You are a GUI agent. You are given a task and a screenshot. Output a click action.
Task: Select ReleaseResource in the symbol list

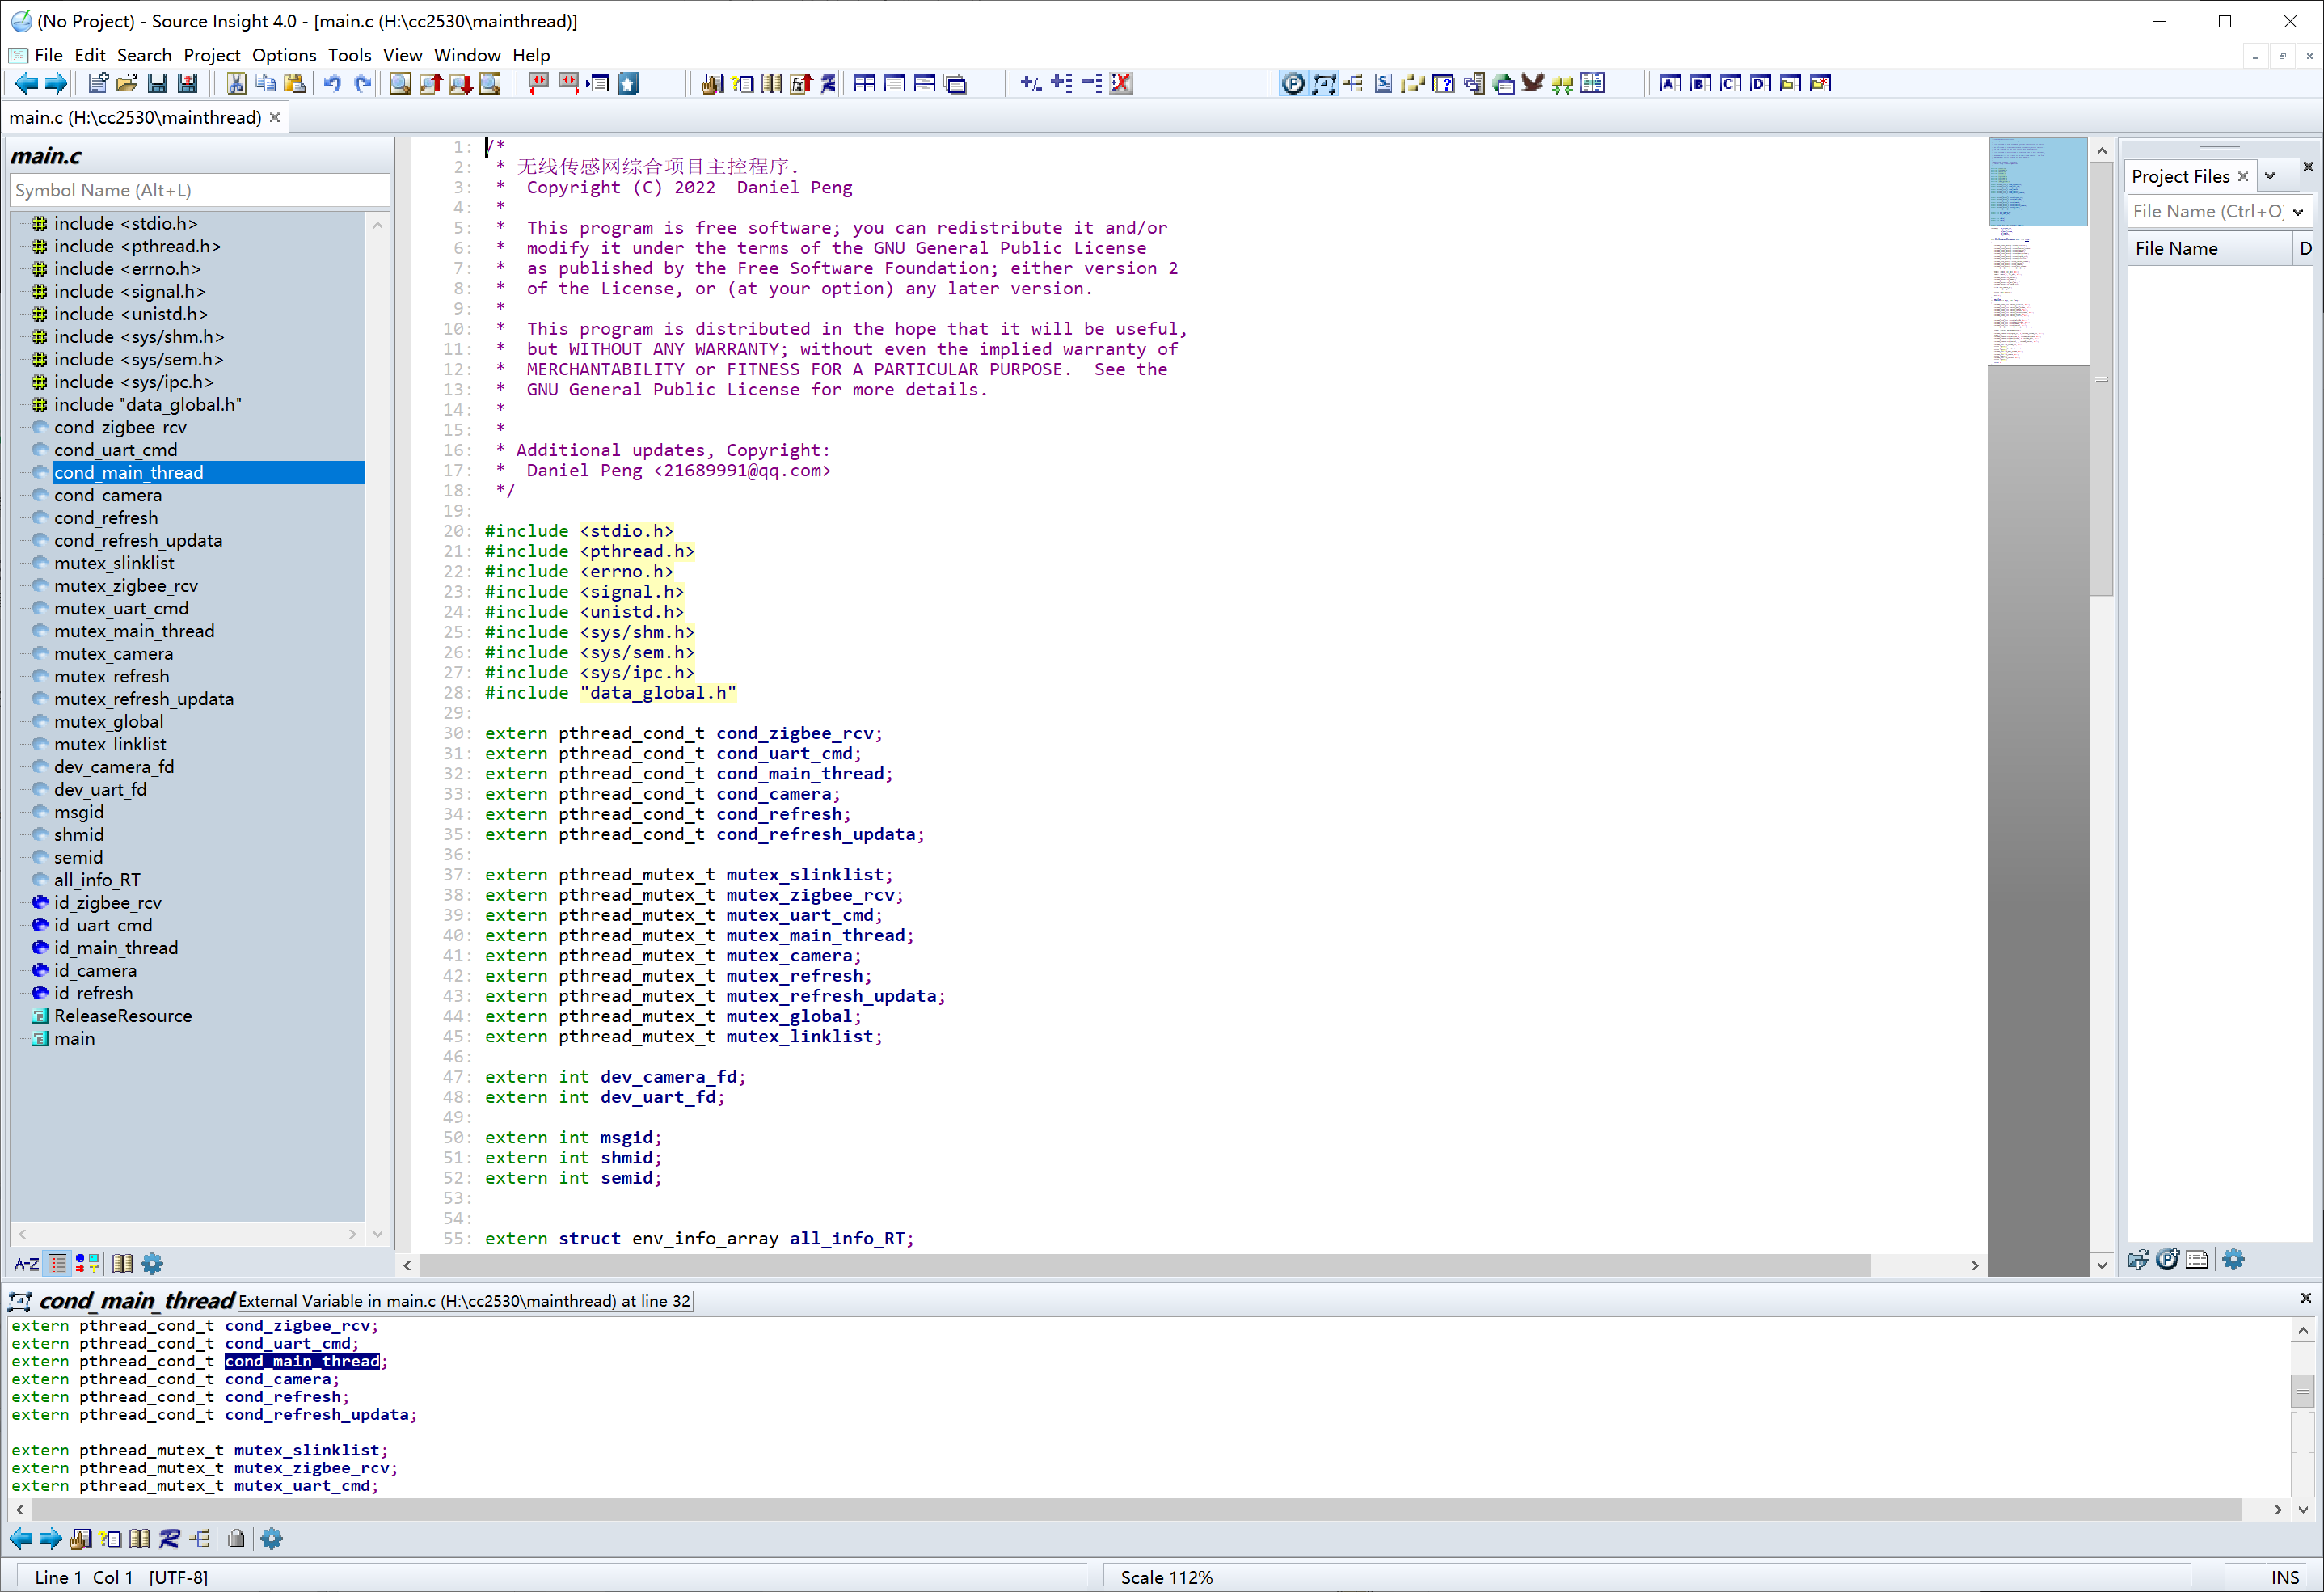[x=123, y=1016]
